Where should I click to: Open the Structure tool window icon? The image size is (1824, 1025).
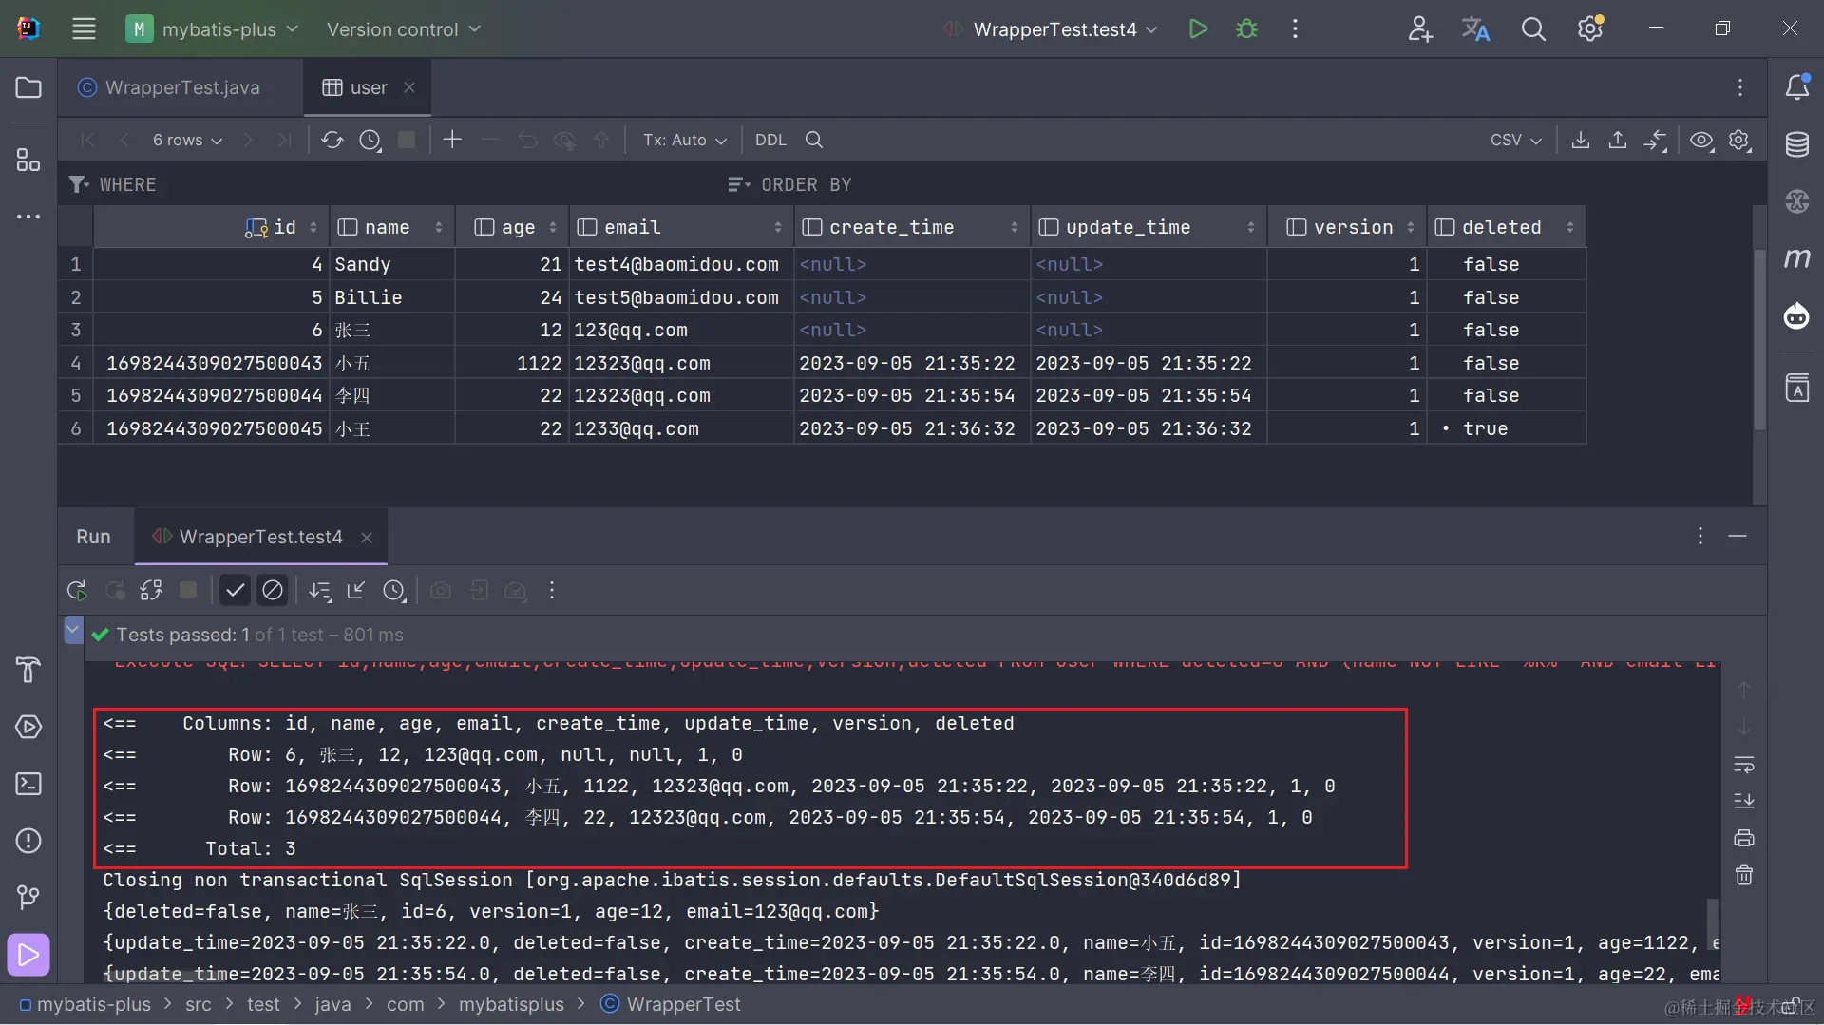(28, 160)
